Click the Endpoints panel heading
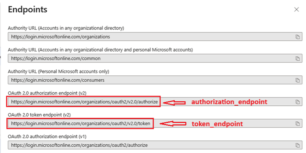The image size is (306, 153). tap(28, 10)
